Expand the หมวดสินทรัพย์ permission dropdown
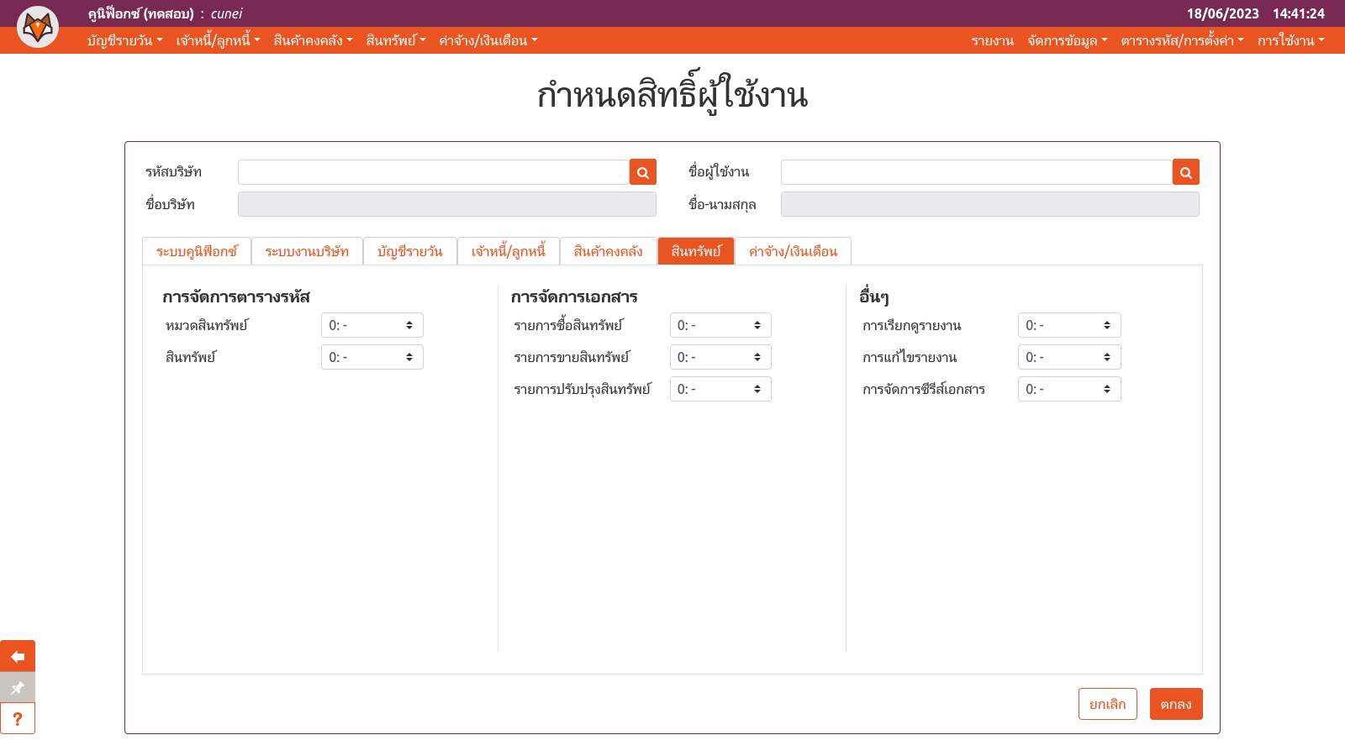This screenshot has width=1345, height=756. [372, 325]
